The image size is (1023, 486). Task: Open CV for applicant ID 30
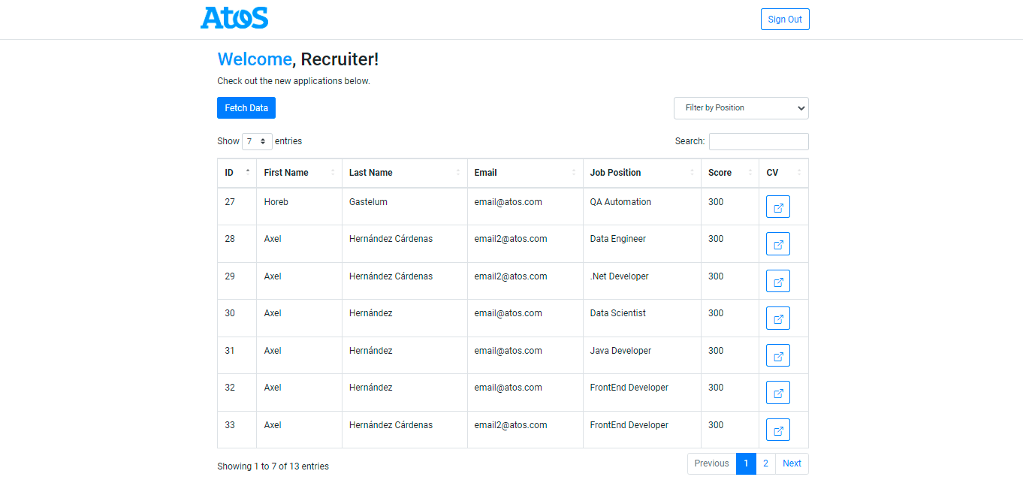[778, 318]
